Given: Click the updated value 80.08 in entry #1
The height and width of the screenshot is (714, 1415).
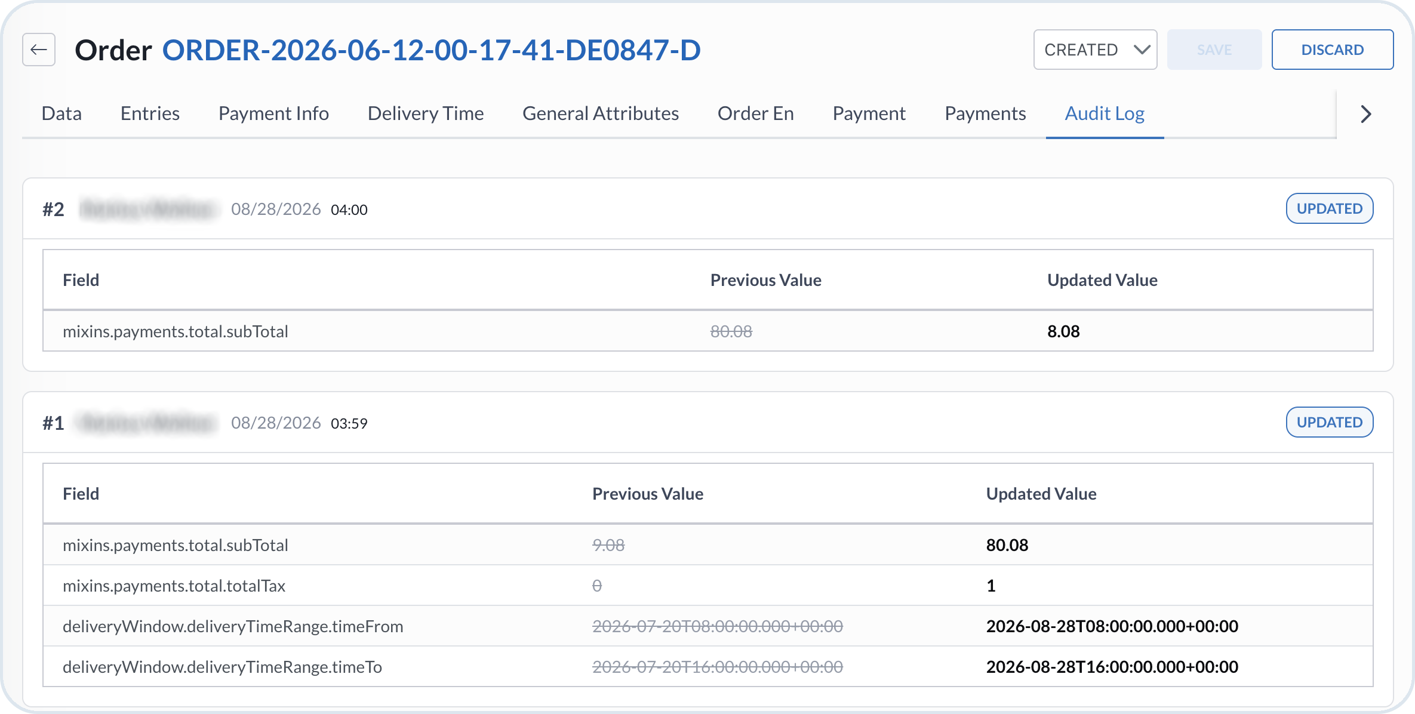Looking at the screenshot, I should (1007, 545).
